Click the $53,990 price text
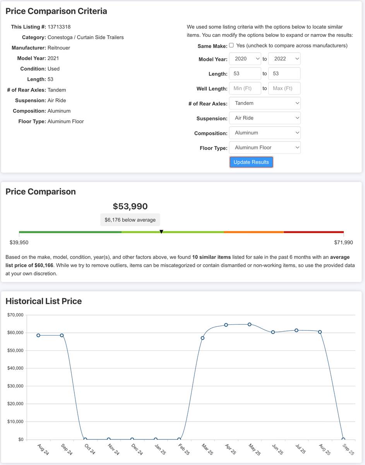Screen dimensions: 365x465 click(x=130, y=206)
